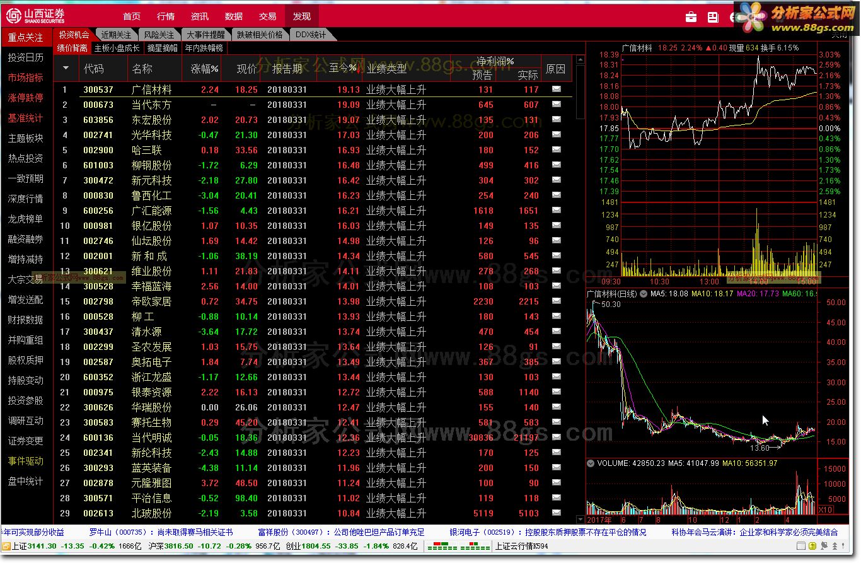Screen dimensions: 861x563
Task: Sort table by 涨幅% column header
Action: click(x=204, y=69)
